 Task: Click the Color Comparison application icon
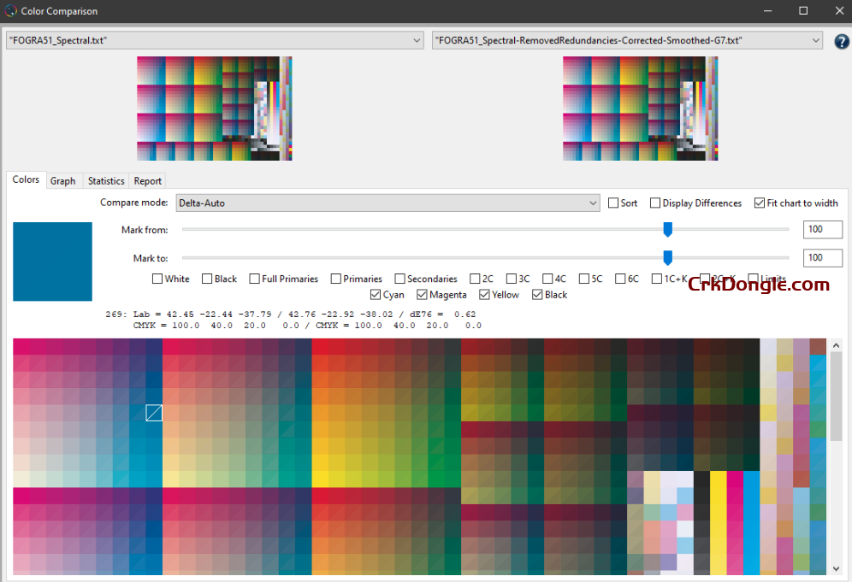tap(10, 11)
